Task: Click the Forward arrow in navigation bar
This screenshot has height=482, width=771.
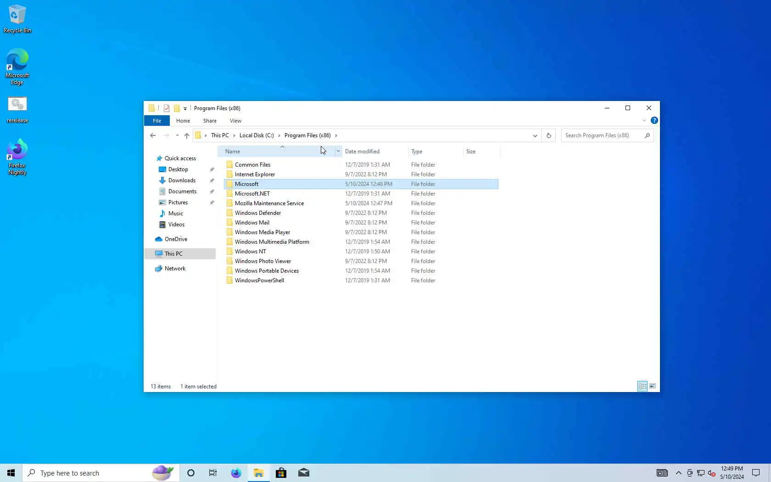Action: point(166,135)
